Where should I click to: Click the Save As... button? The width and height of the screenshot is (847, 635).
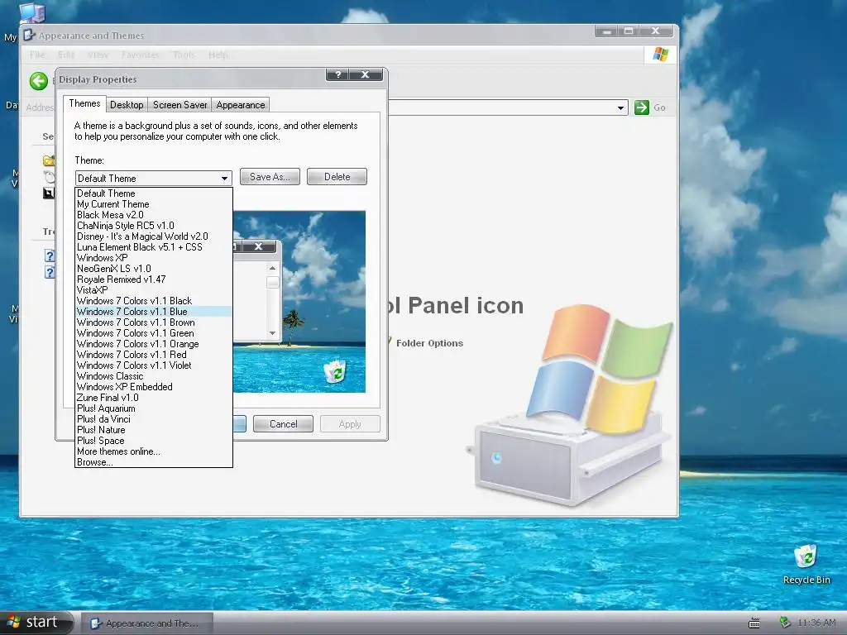(x=270, y=177)
